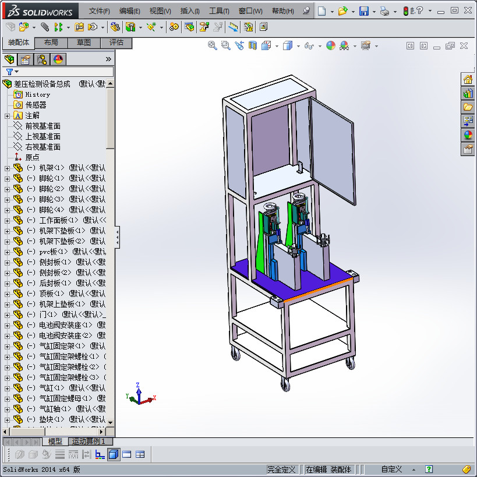The image size is (477, 477).
Task: Open the DisplayManager tab icon
Action: (x=58, y=59)
